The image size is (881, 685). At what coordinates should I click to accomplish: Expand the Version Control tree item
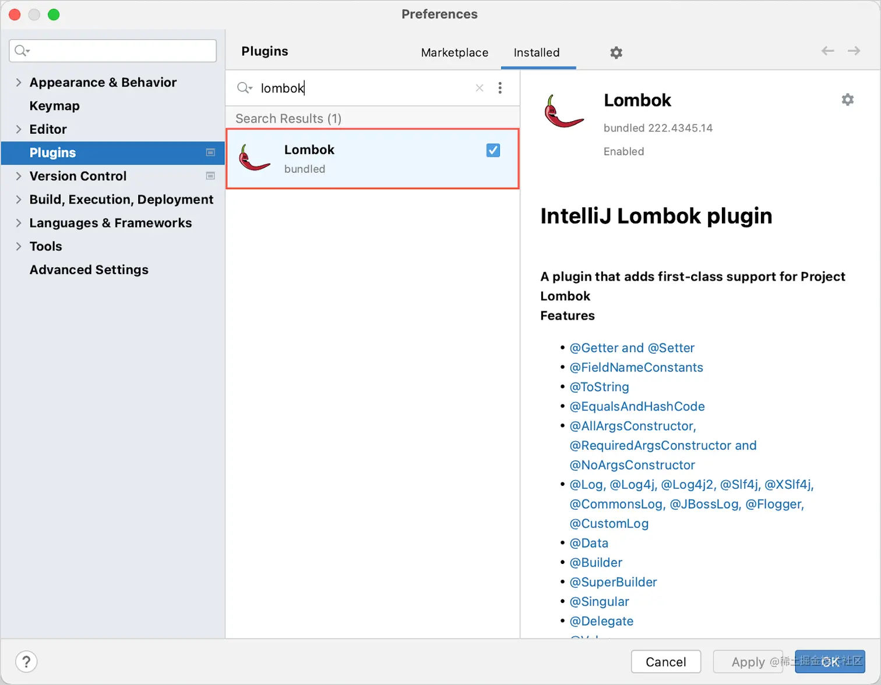click(19, 176)
